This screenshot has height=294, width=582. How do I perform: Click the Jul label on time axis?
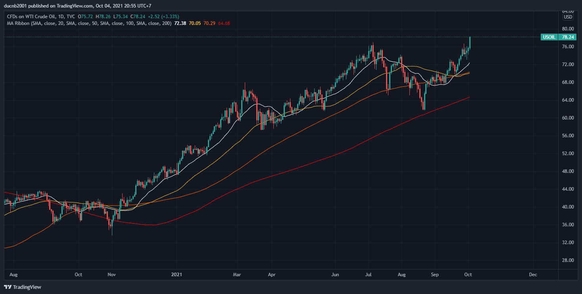369,274
